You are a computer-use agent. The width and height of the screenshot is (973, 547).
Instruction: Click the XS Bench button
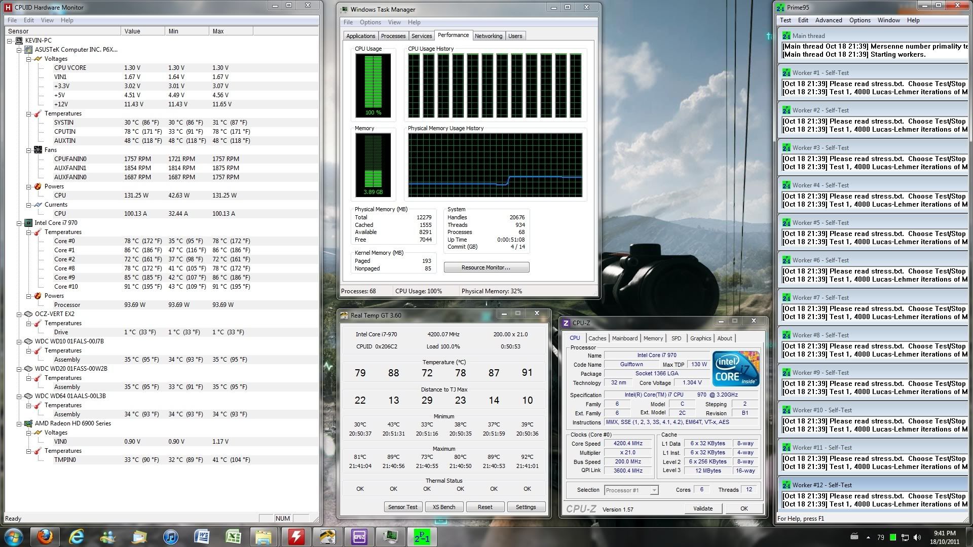click(444, 507)
